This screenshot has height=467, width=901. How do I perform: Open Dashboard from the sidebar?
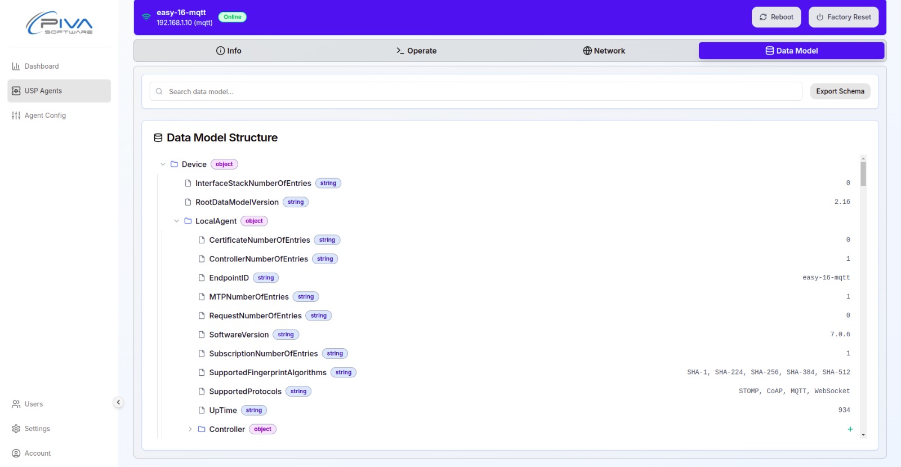(41, 66)
